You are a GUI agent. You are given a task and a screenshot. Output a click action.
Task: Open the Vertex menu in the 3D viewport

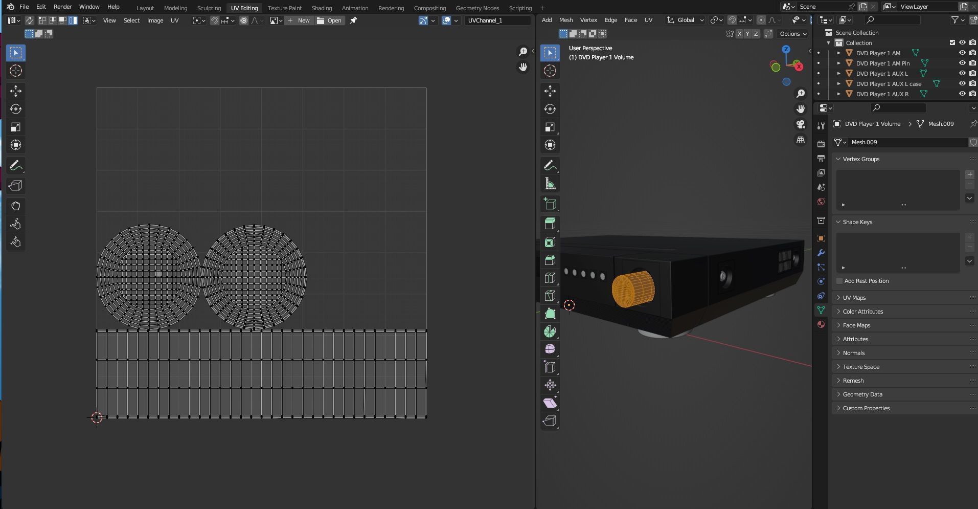coord(588,20)
